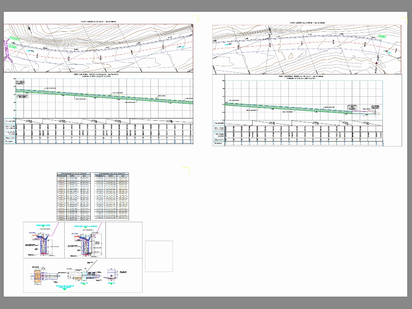
Task: Select green hatched band in right profile
Action: [x=288, y=108]
